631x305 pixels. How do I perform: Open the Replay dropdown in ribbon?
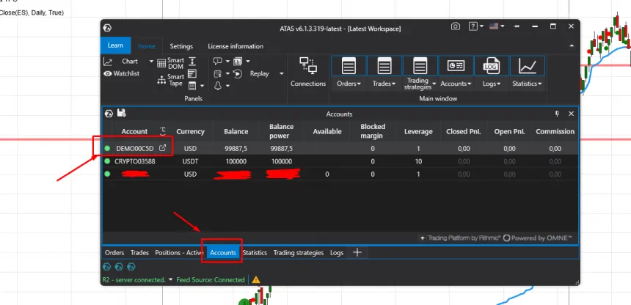281,73
